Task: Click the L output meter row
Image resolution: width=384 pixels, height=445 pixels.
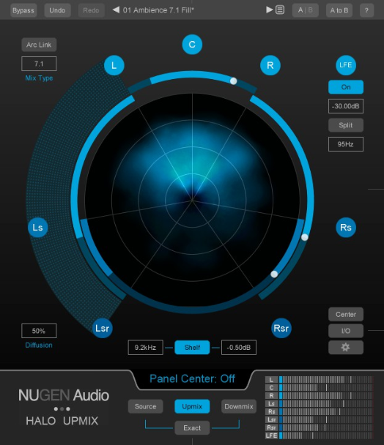Action: pos(319,380)
